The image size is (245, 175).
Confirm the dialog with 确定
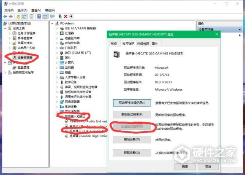tap(185, 167)
